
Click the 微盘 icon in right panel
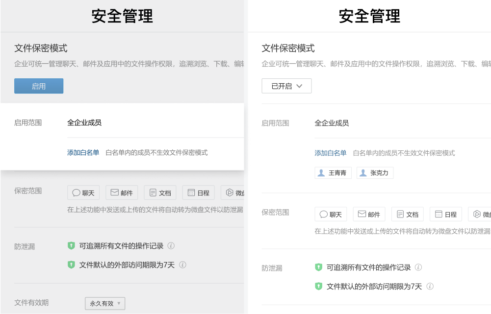tap(477, 215)
